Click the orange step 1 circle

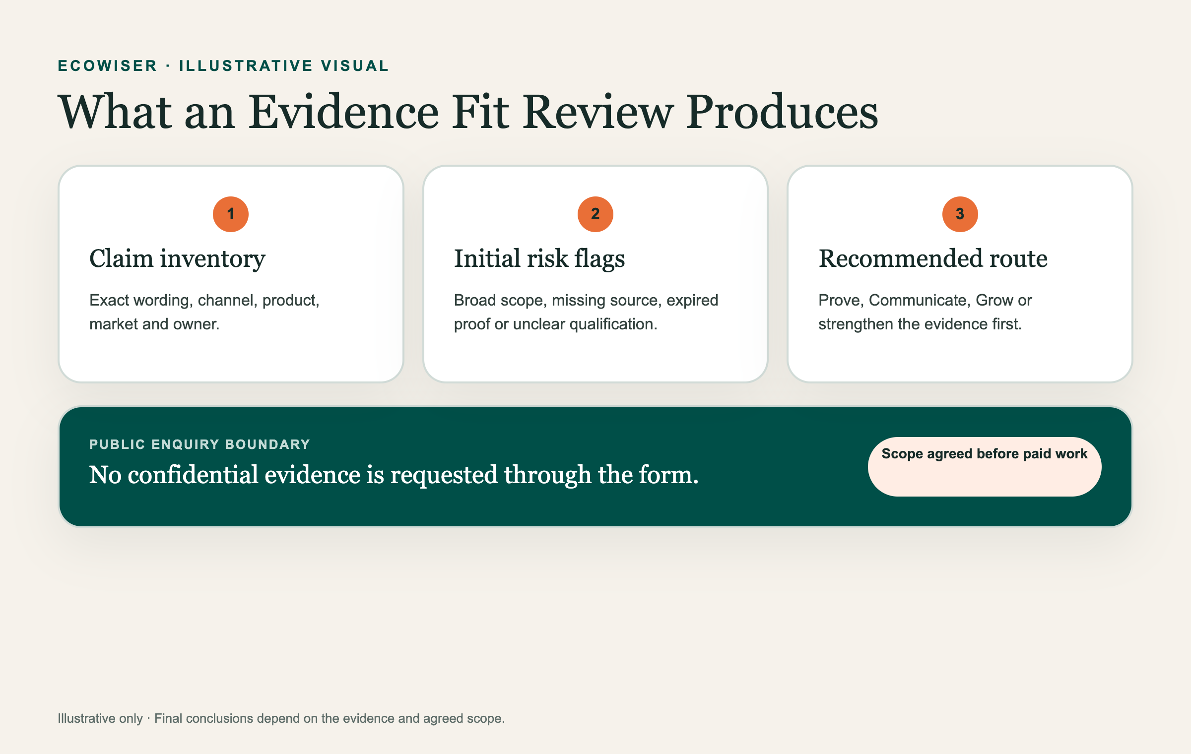(231, 214)
